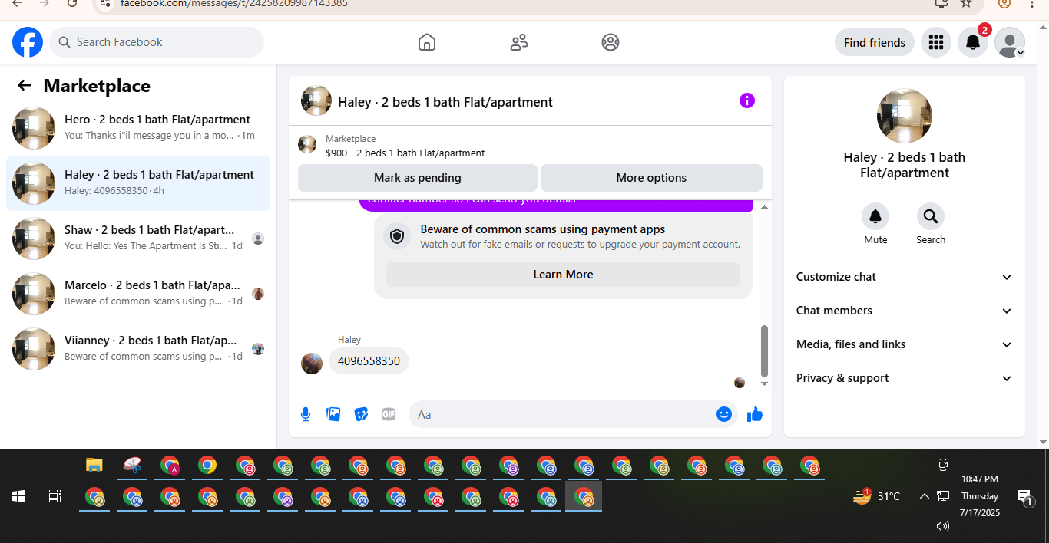1049x543 pixels.
Task: Open the Hero conversation
Action: [x=138, y=128]
